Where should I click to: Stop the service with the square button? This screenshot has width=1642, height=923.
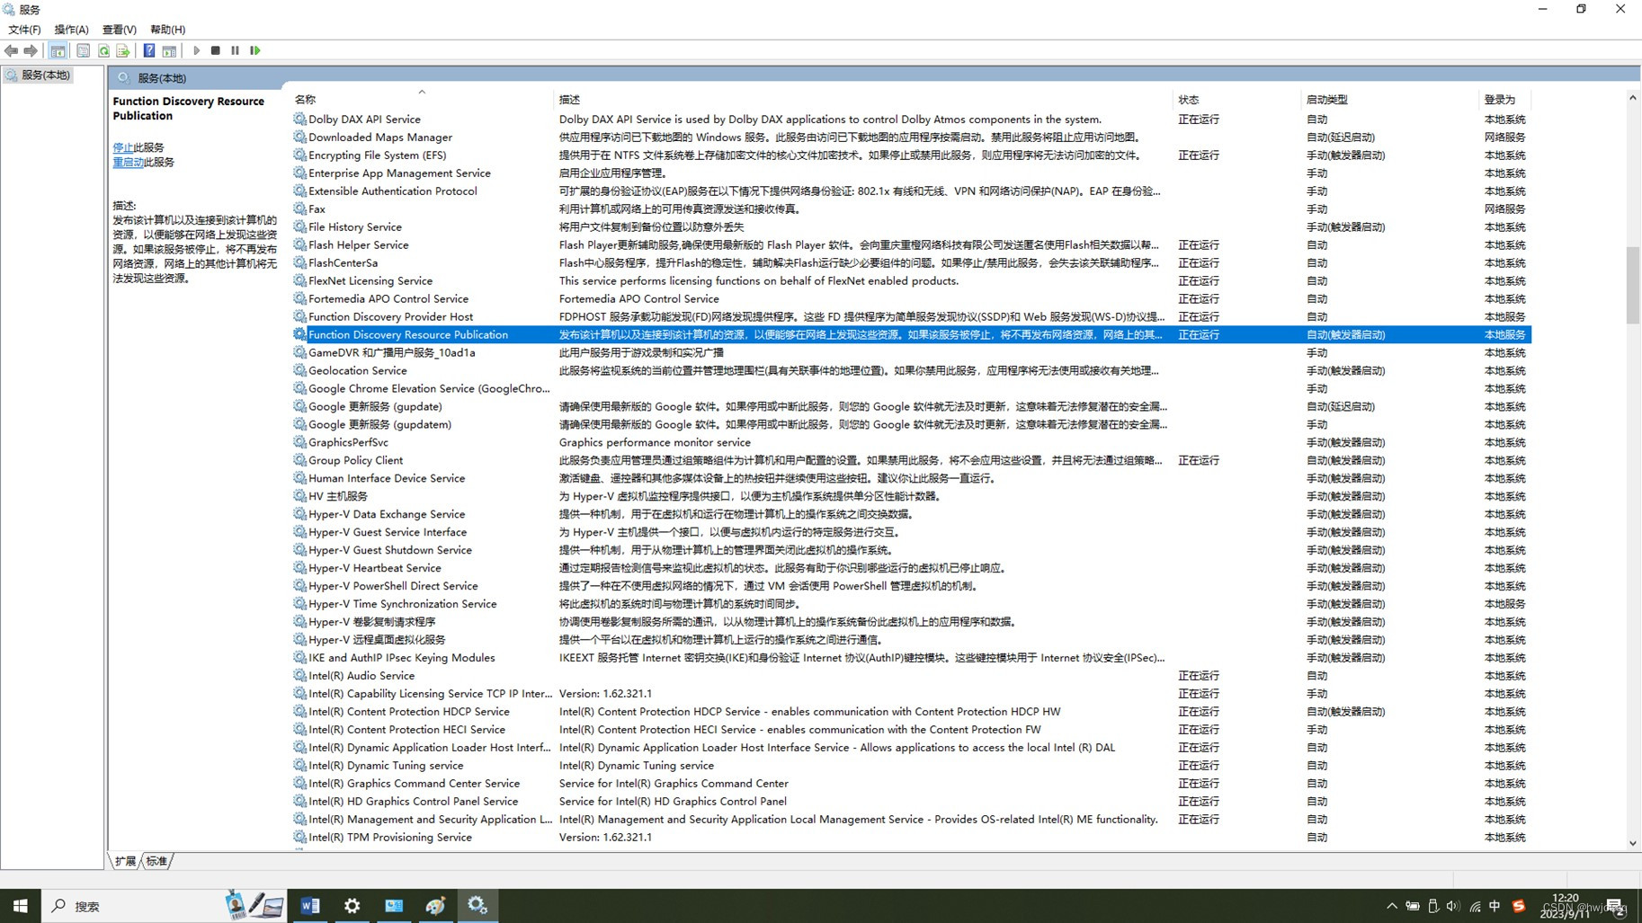[216, 50]
